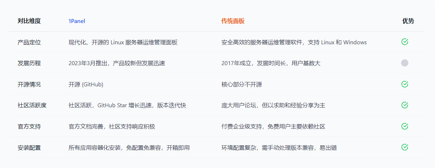Click cell '社区活跃，GitHub Star 增长迅速，版本迭代快'
This screenshot has height=168, width=435.
click(127, 105)
